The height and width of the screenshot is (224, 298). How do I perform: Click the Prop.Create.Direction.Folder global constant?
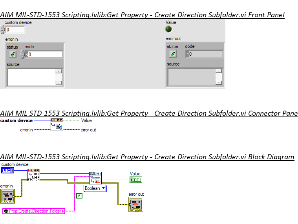34,211
